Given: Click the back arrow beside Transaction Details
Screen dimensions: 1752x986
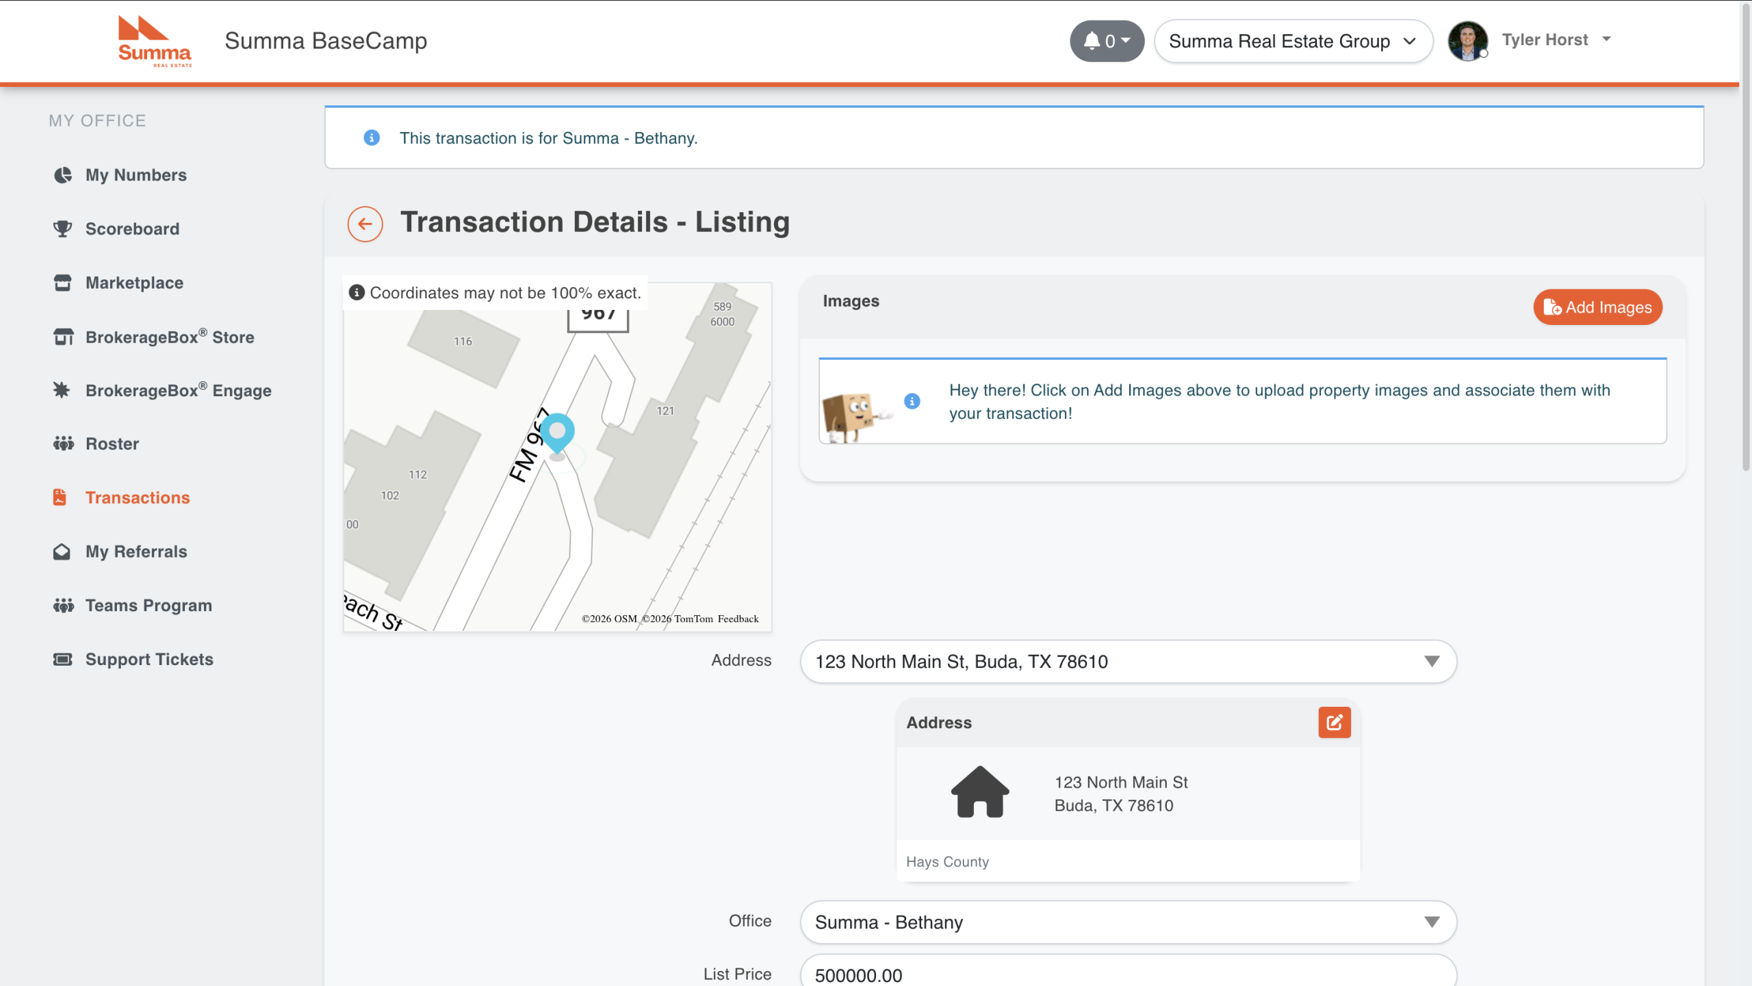Looking at the screenshot, I should 365,224.
